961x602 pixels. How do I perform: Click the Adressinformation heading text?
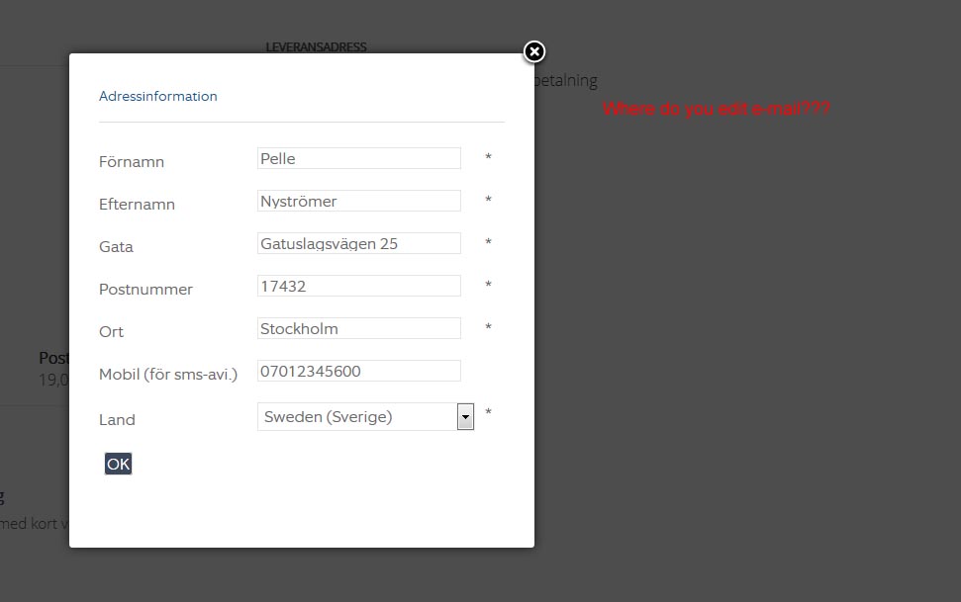(158, 96)
